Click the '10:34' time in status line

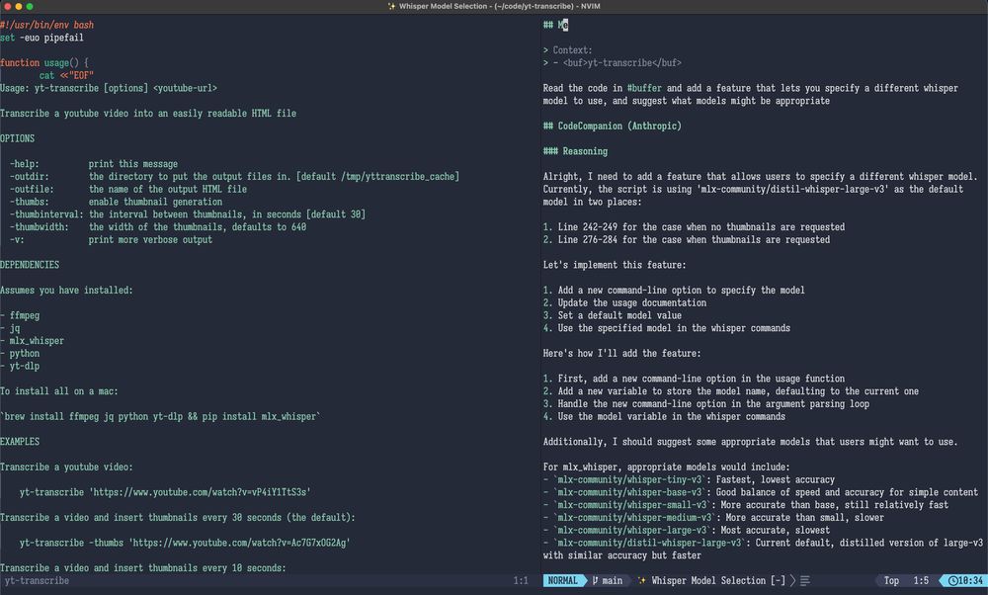tap(970, 580)
